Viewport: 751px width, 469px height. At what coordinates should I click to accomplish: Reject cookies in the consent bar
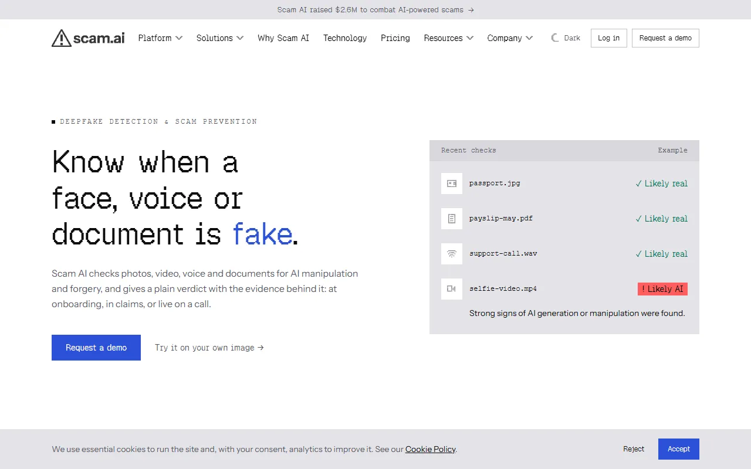tap(634, 449)
